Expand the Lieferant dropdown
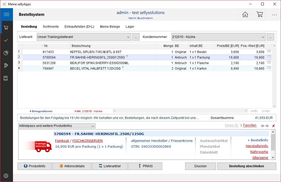 click(128, 37)
